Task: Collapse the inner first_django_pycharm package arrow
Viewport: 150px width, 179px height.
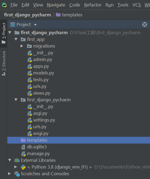Action: click(x=16, y=100)
